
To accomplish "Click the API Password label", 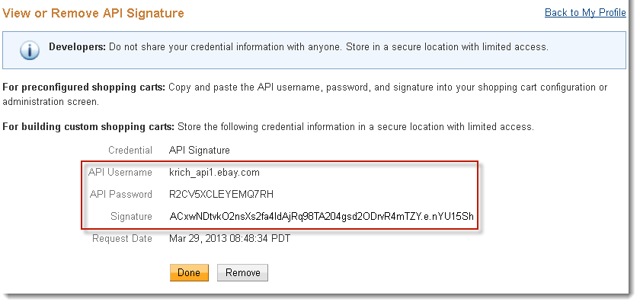I will click(x=121, y=195).
